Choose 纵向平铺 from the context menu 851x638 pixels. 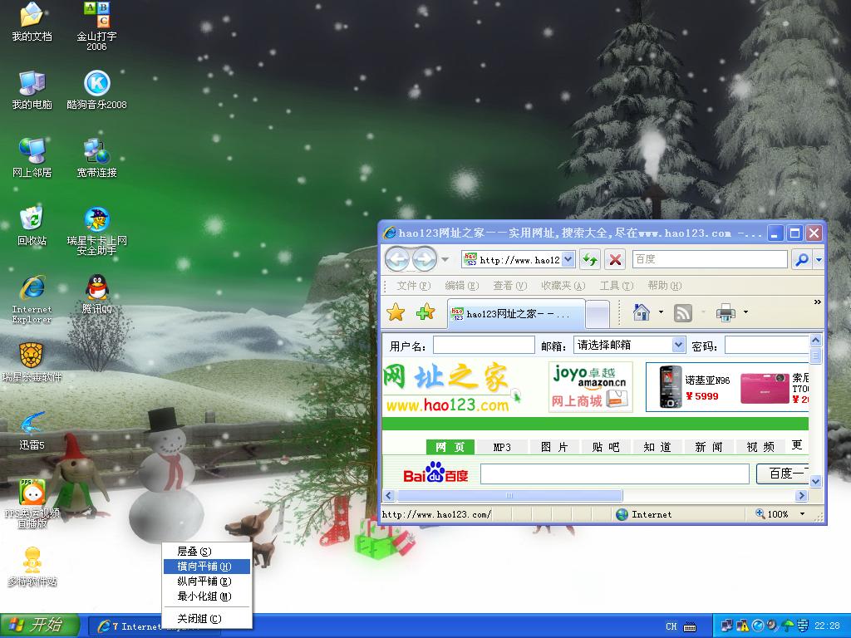[206, 581]
